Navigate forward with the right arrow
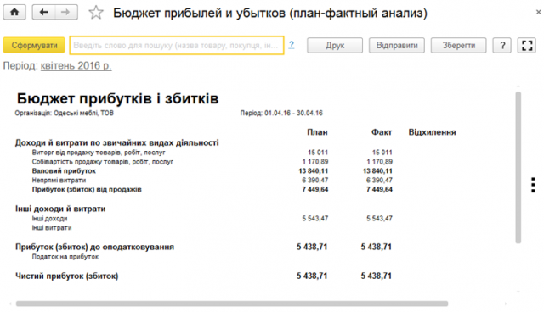Image resolution: width=544 pixels, height=312 pixels. (x=66, y=13)
